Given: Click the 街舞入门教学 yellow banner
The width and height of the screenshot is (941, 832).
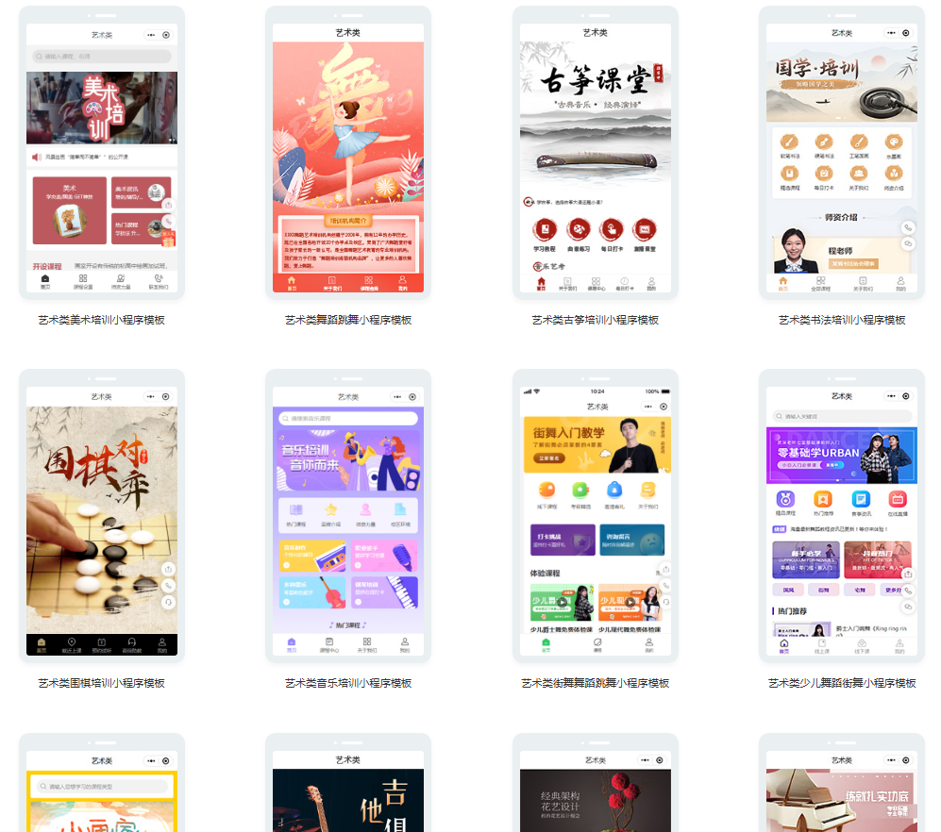Looking at the screenshot, I should click(x=597, y=445).
